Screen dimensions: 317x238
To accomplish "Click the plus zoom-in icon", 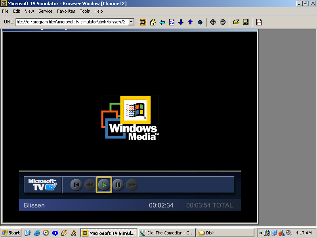I will coord(213,22).
